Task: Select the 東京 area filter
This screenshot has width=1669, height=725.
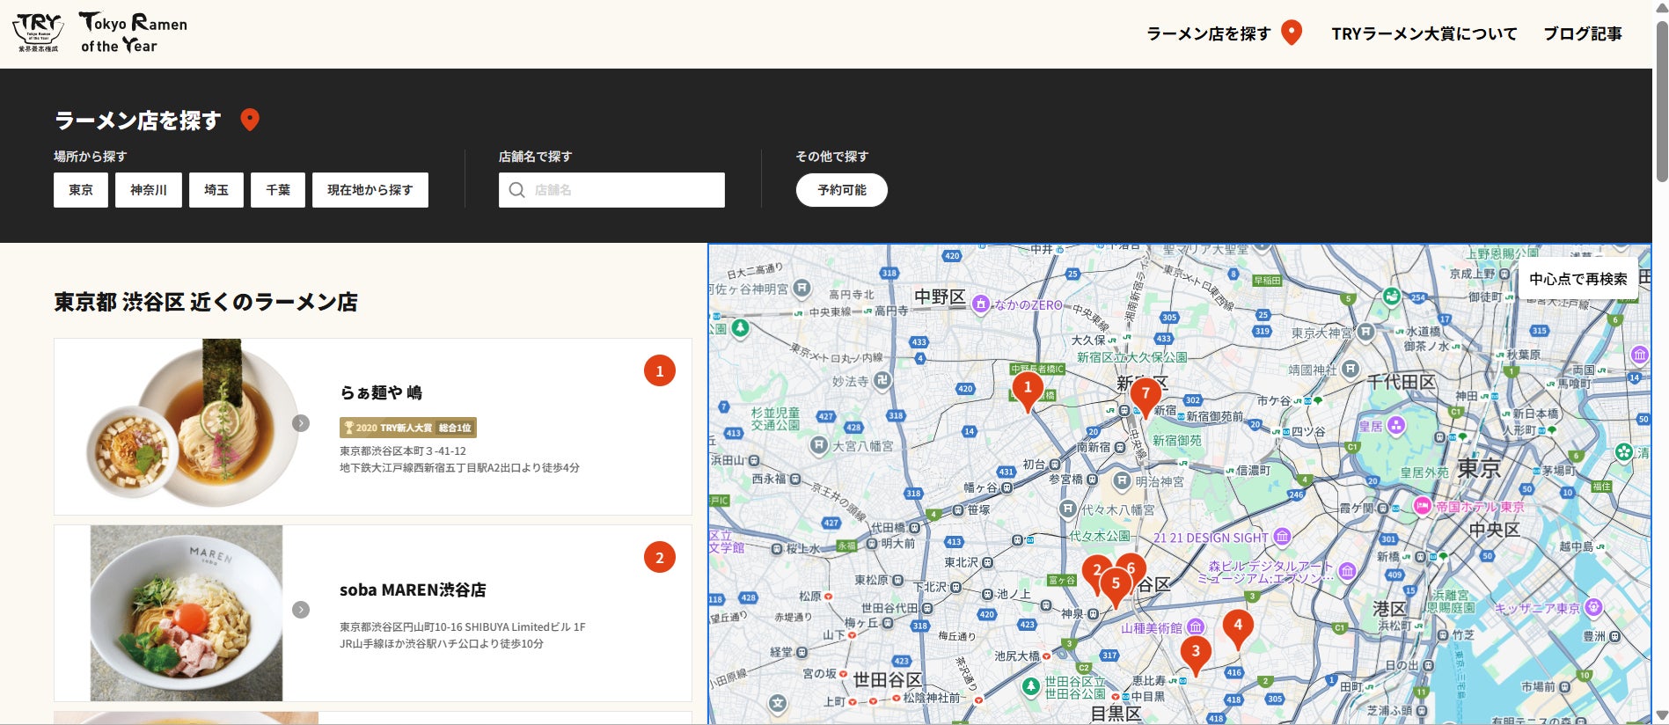Action: [81, 190]
